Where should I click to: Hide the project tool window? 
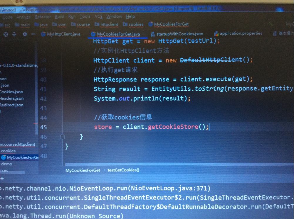point(33,34)
